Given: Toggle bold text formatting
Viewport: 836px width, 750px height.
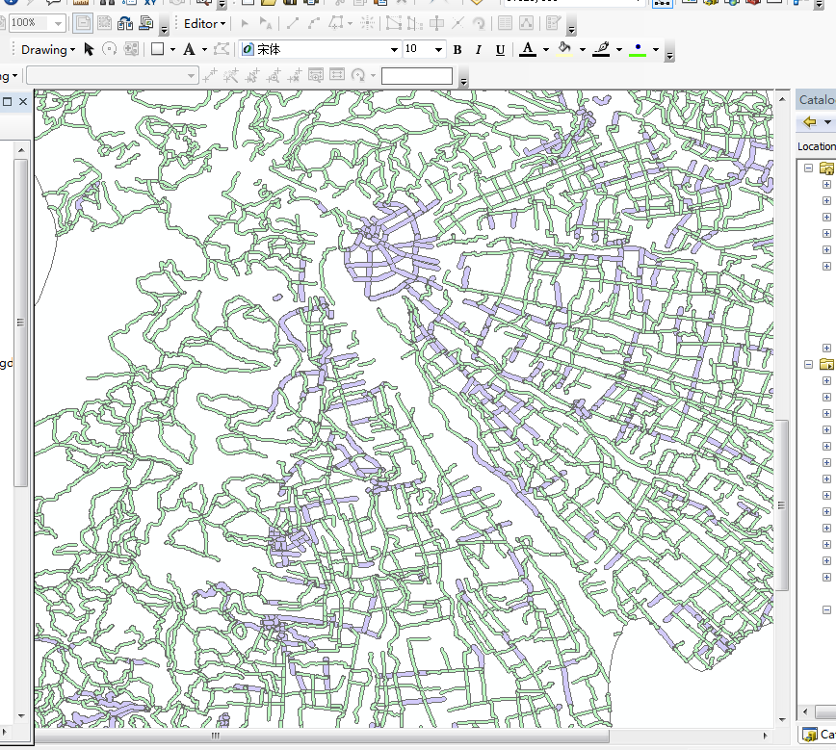Looking at the screenshot, I should [457, 50].
